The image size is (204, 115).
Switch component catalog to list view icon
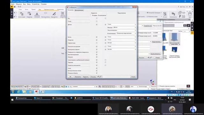pos(185,26)
